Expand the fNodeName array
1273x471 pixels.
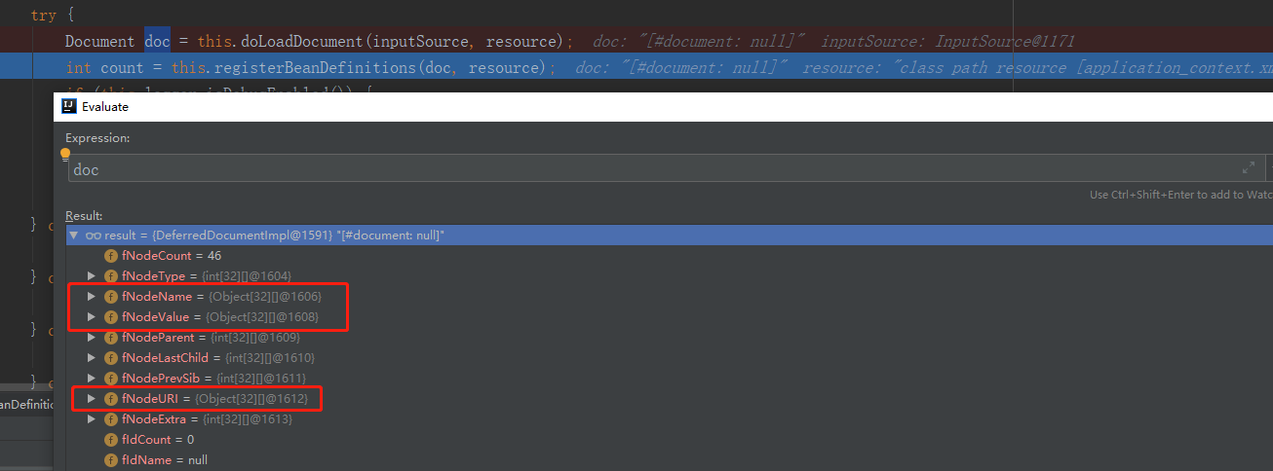click(92, 296)
